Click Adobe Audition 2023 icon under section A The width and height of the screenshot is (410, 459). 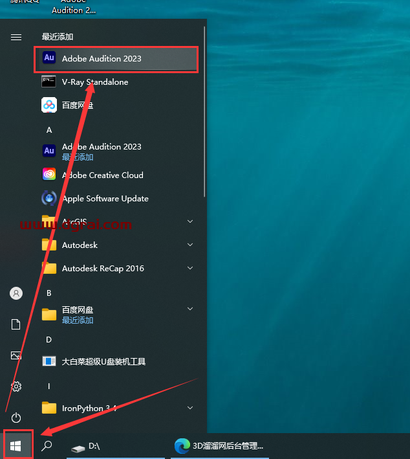coord(49,151)
